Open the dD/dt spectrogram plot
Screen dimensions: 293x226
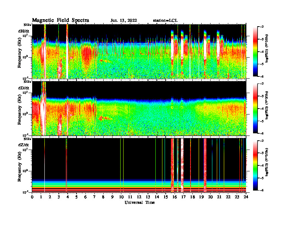coord(139,108)
